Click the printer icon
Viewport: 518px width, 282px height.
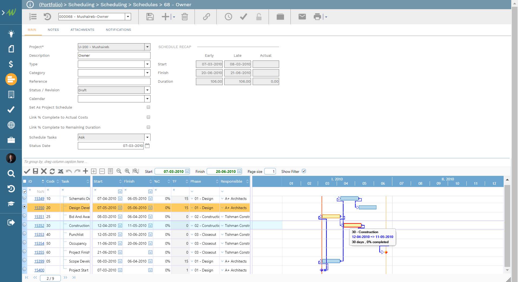[x=317, y=17]
